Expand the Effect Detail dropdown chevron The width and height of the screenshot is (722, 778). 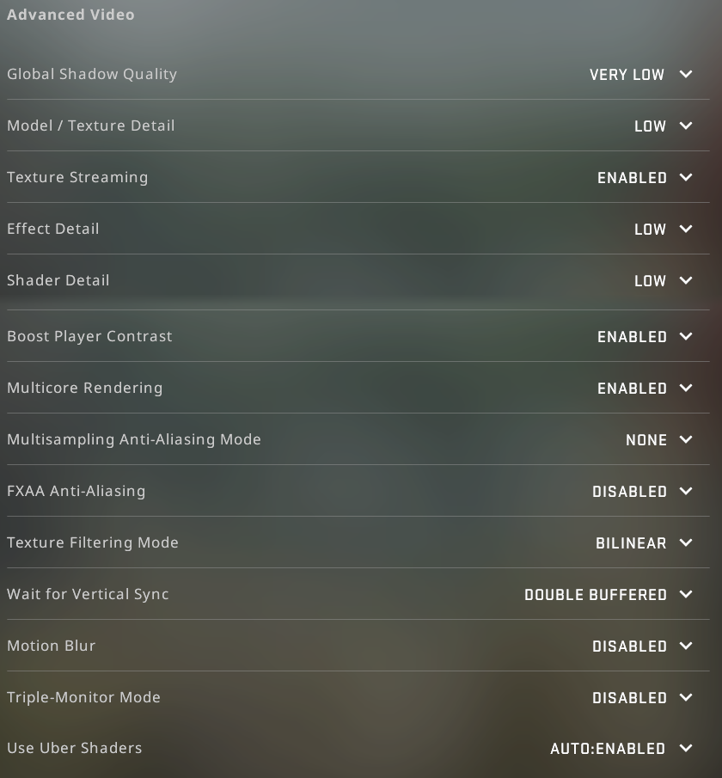click(x=686, y=229)
